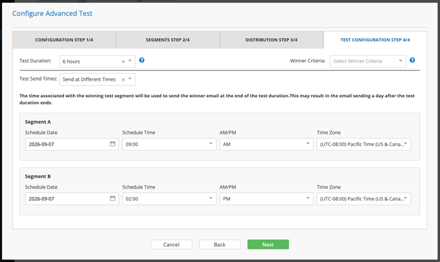The height and width of the screenshot is (262, 440).
Task: Proceed with the green Next button
Action: [268, 244]
